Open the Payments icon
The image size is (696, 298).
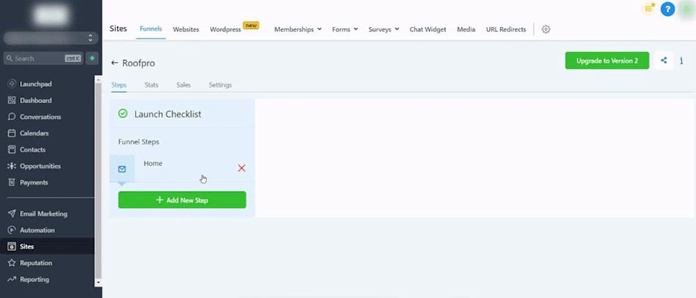pos(12,183)
